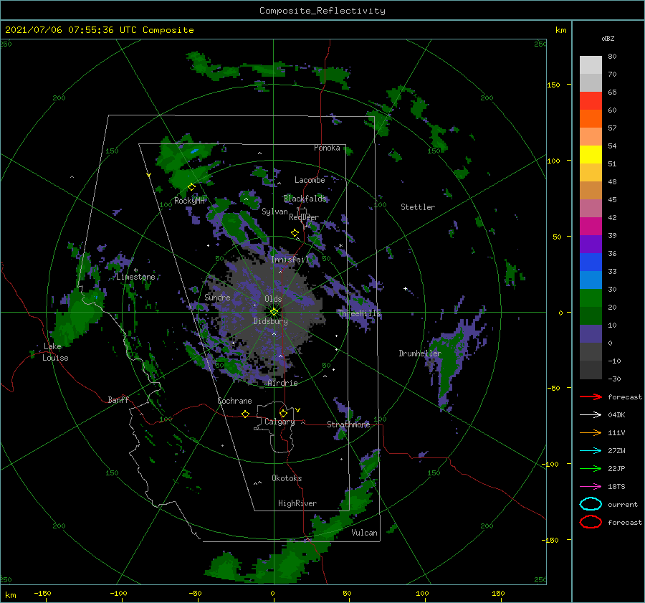Click the green 22JP arrow legend icon

pos(591,468)
